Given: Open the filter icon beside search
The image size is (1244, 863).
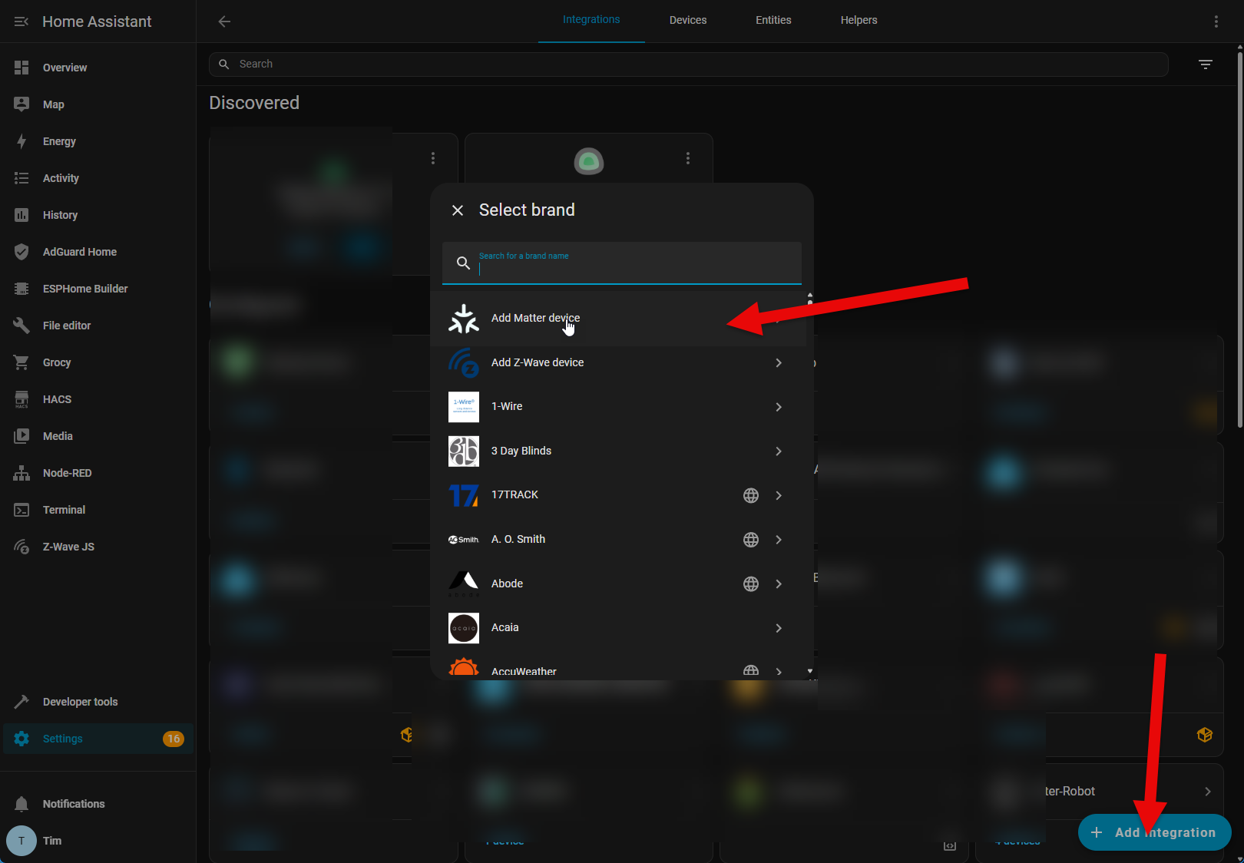Looking at the screenshot, I should click(1205, 64).
